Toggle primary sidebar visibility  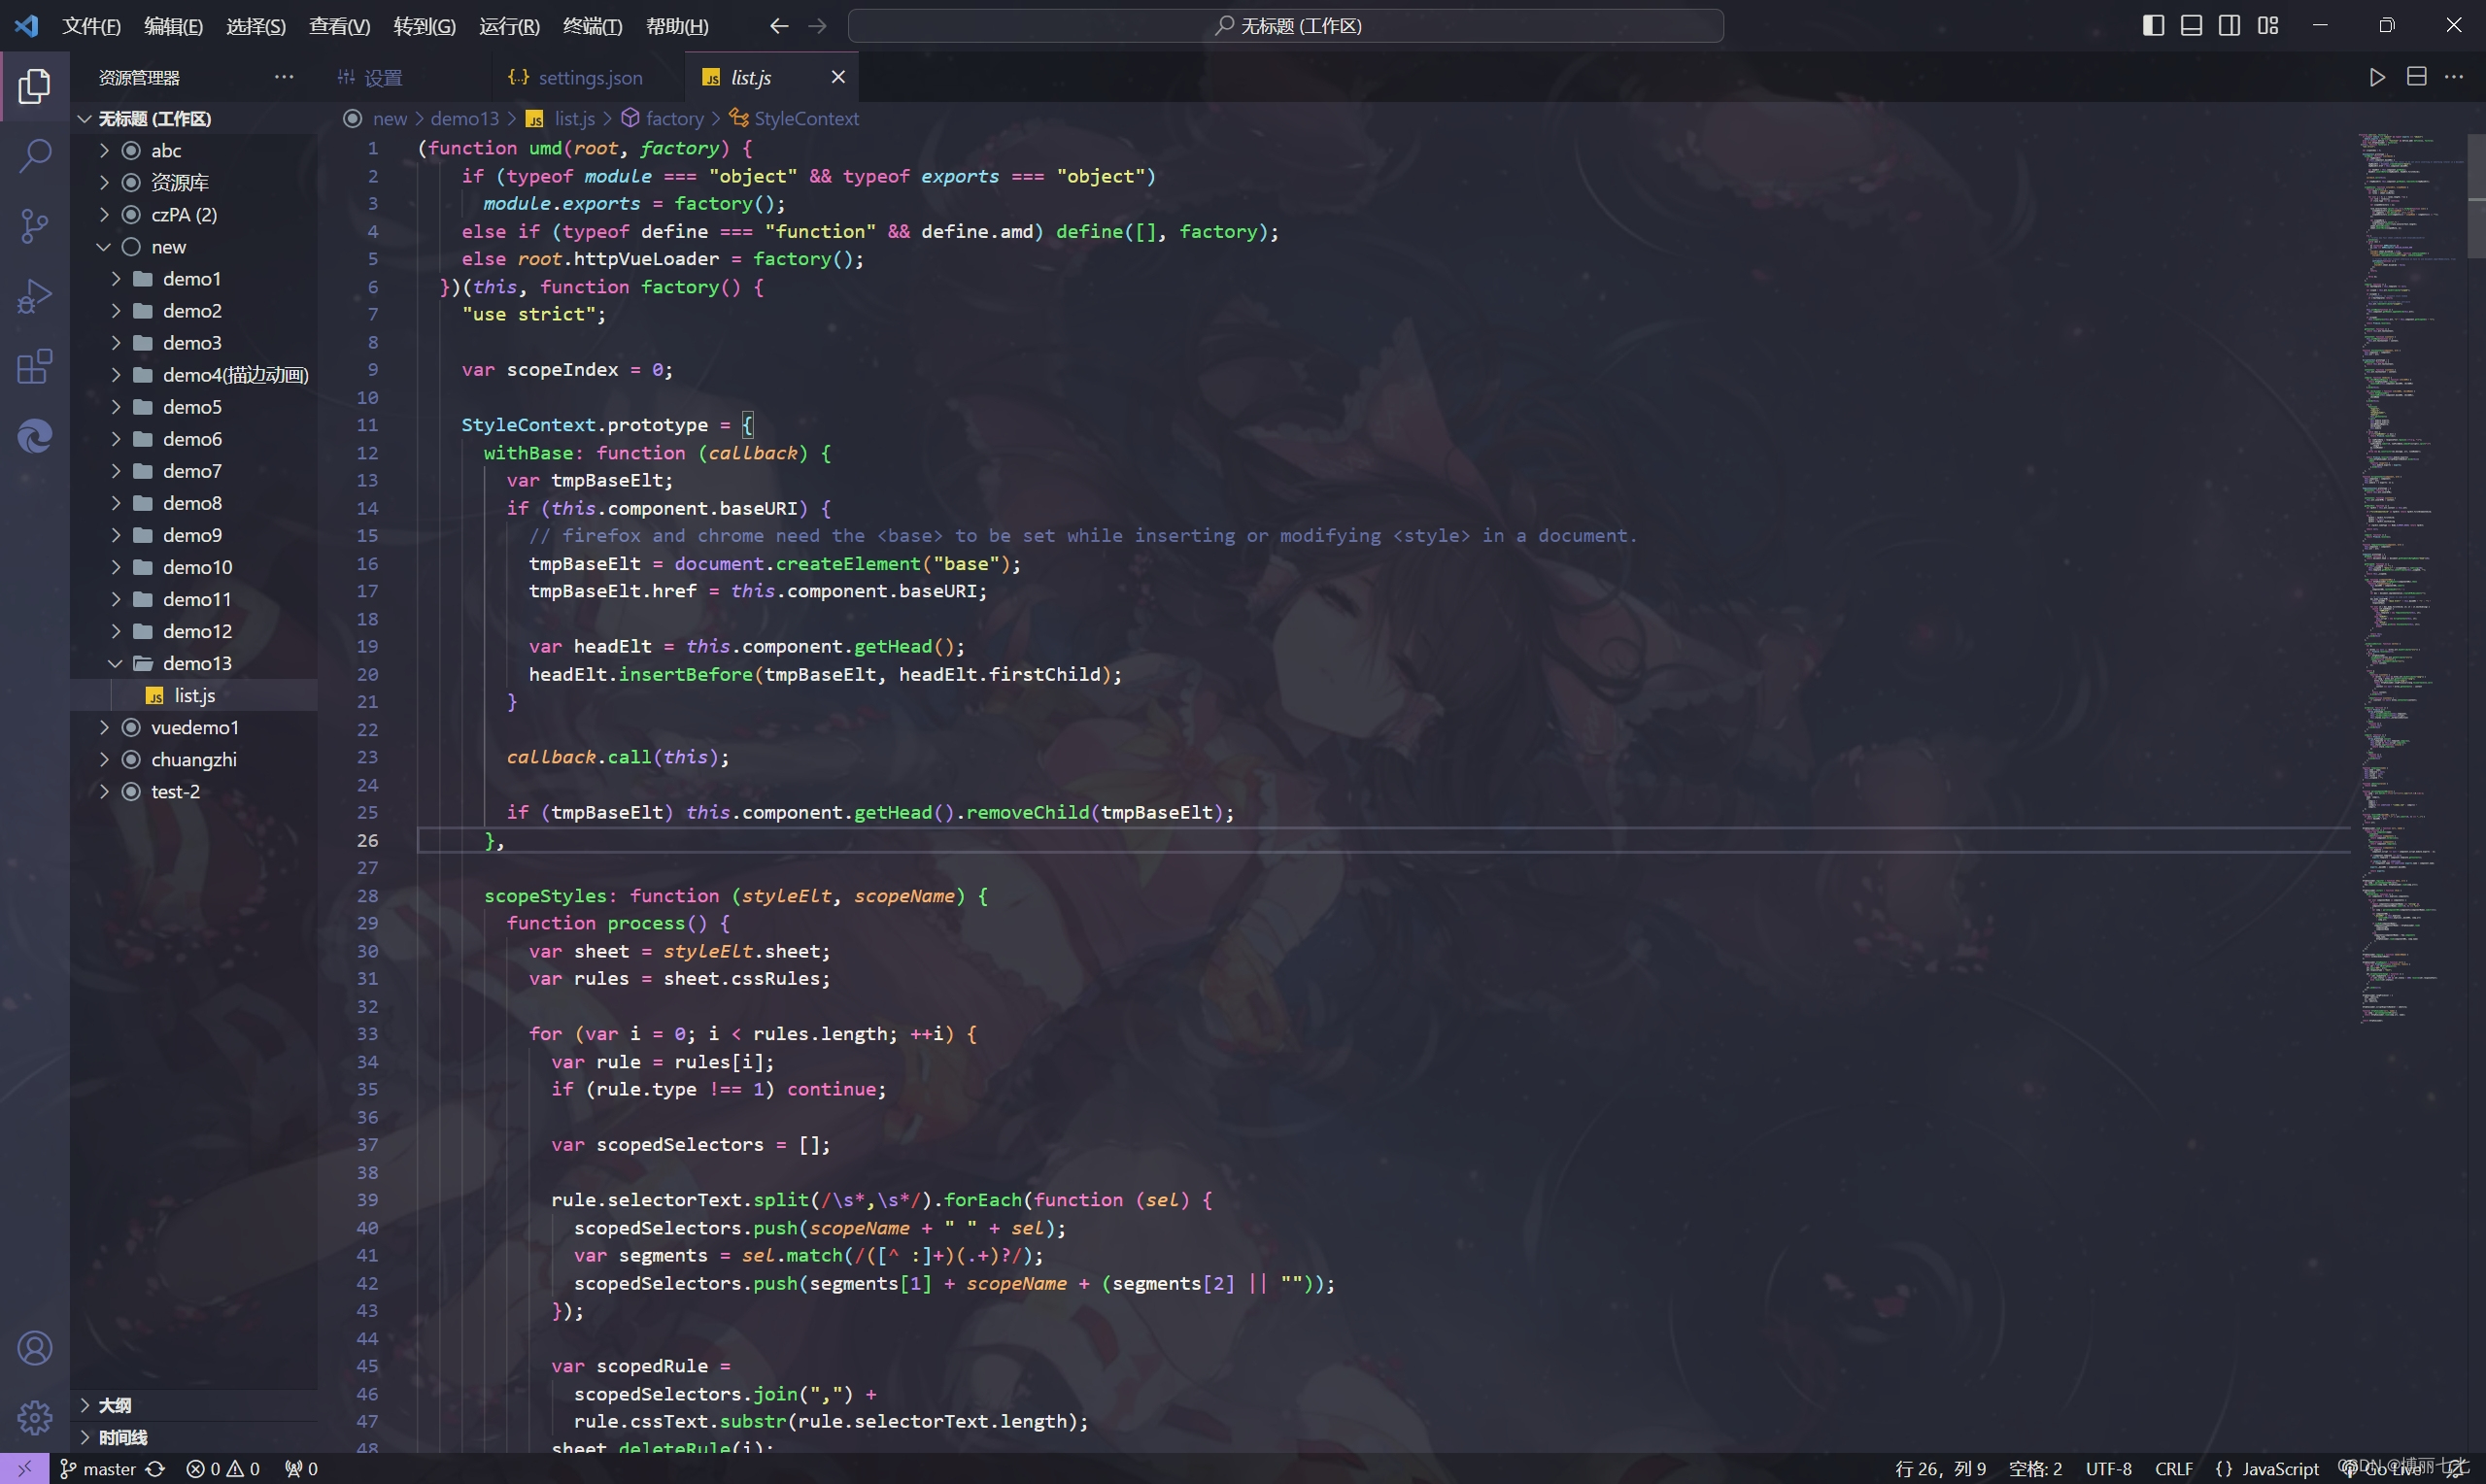2153,26
